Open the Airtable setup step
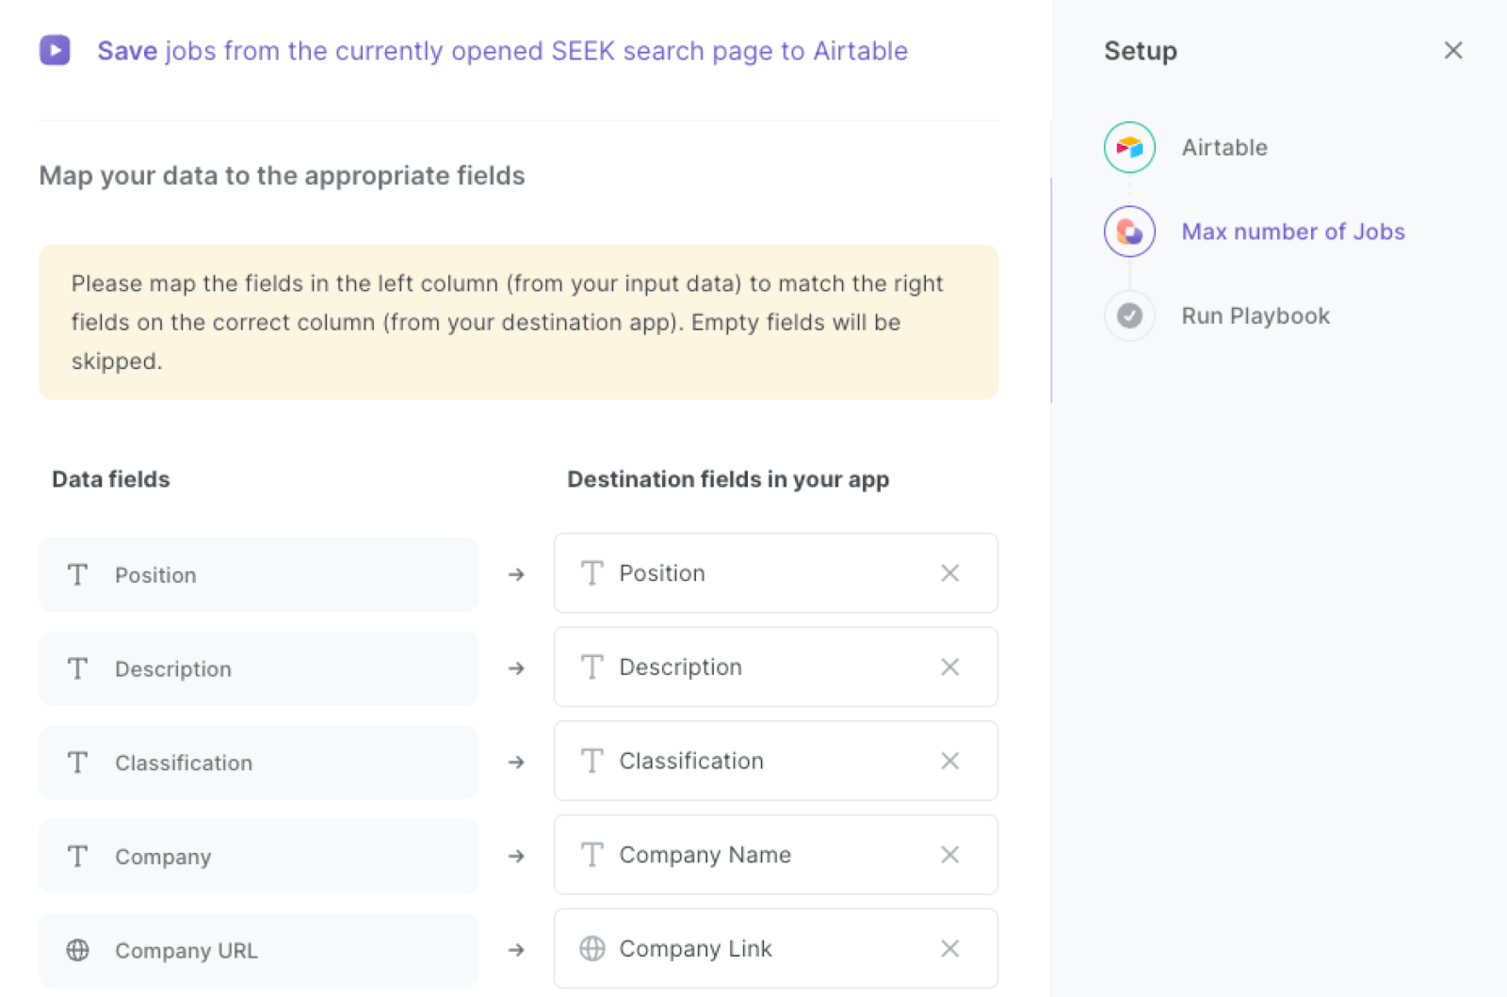 (1224, 148)
